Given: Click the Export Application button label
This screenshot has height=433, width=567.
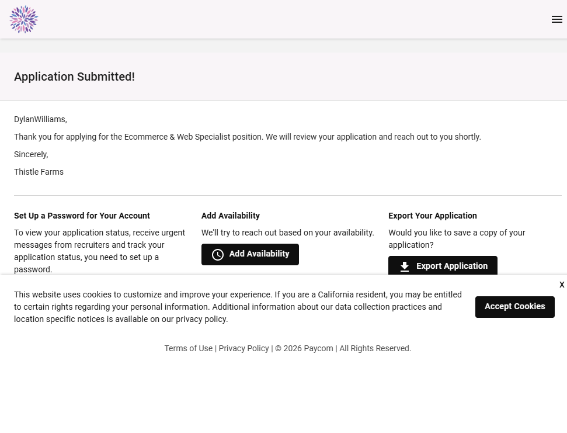Looking at the screenshot, I should point(451,266).
